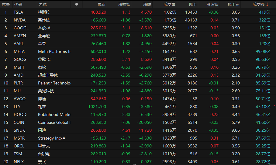Image resolution: width=276 pixels, height=165 pixels.
Task: Click the 礼来 stock name
Action: pos(42,107)
